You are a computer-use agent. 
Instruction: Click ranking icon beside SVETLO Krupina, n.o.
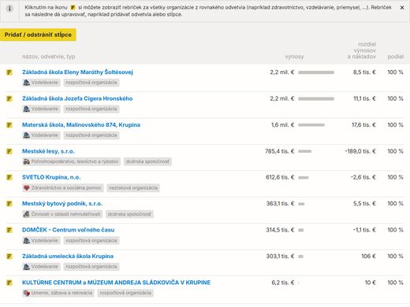click(9, 177)
